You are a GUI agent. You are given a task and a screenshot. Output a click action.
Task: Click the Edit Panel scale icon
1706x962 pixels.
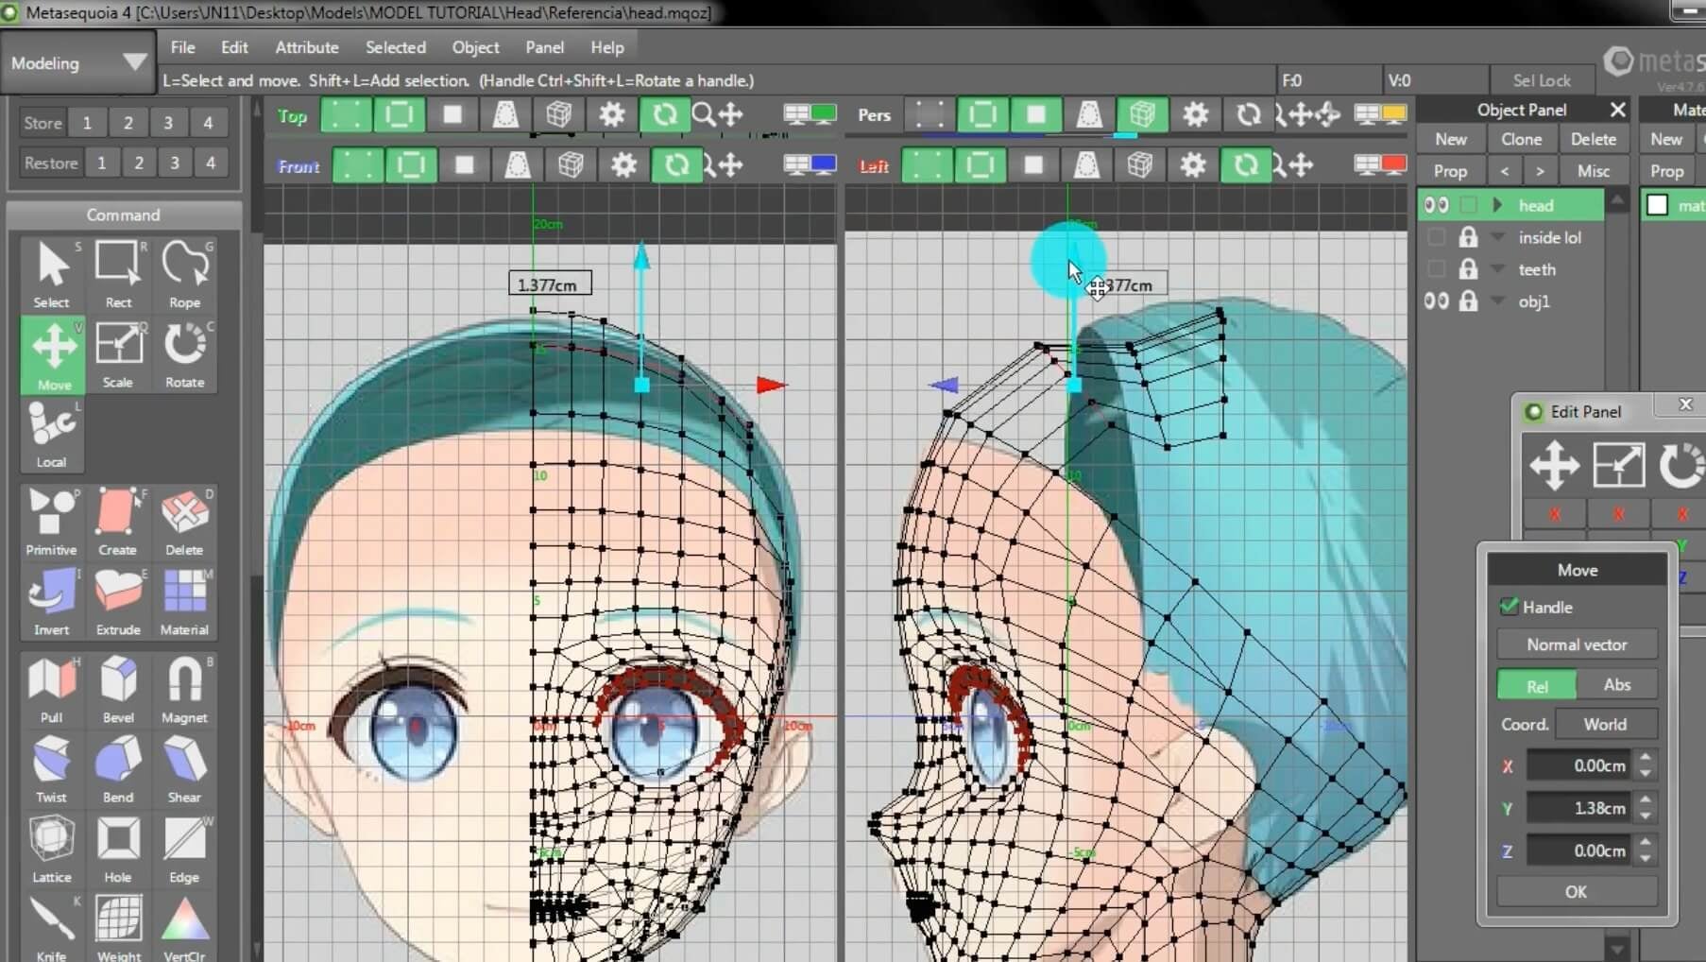click(x=1618, y=466)
